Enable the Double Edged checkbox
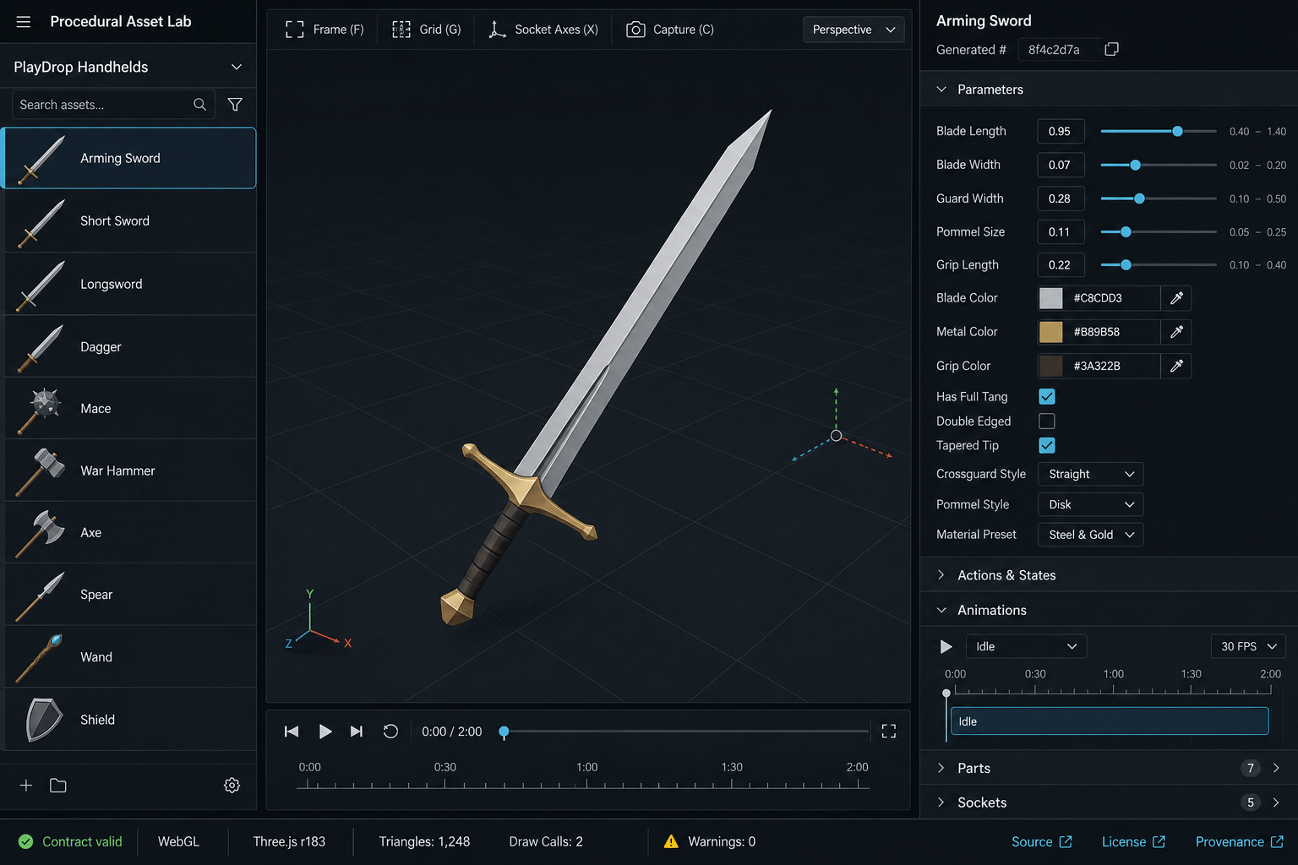1298x865 pixels. tap(1047, 422)
